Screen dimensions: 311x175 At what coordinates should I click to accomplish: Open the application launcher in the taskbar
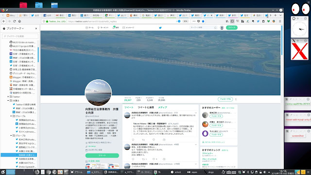tap(3, 172)
